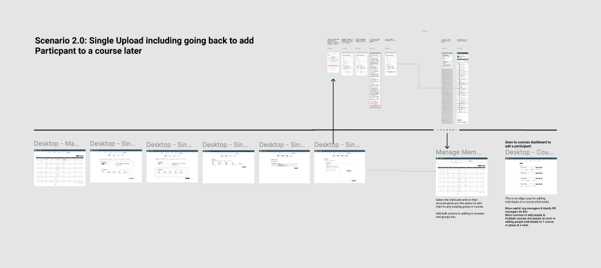Click the Desktop - Cou... courses frame thumbnail

point(531,176)
